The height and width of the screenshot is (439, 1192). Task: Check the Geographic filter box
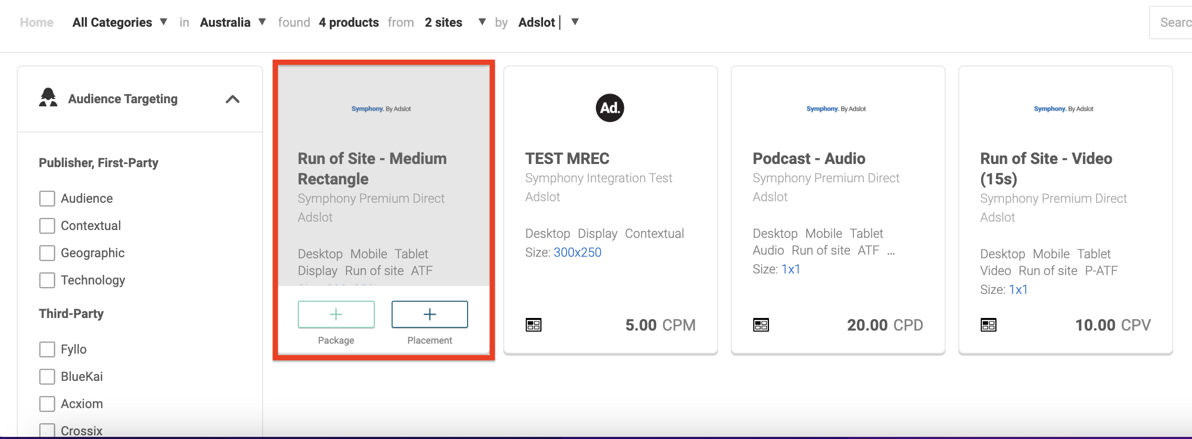coord(47,253)
